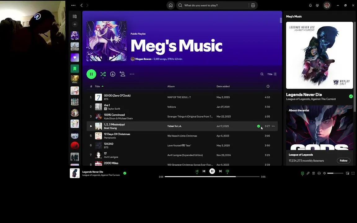
Task: Go forward with the right arrow
Action: (87, 5)
